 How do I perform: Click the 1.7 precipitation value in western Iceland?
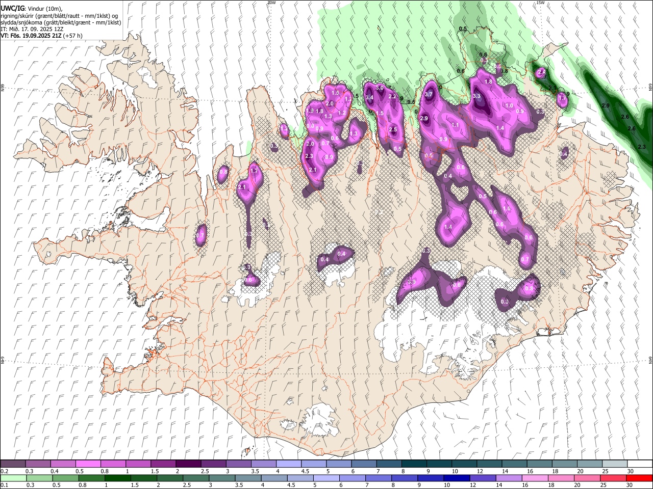tap(254, 171)
